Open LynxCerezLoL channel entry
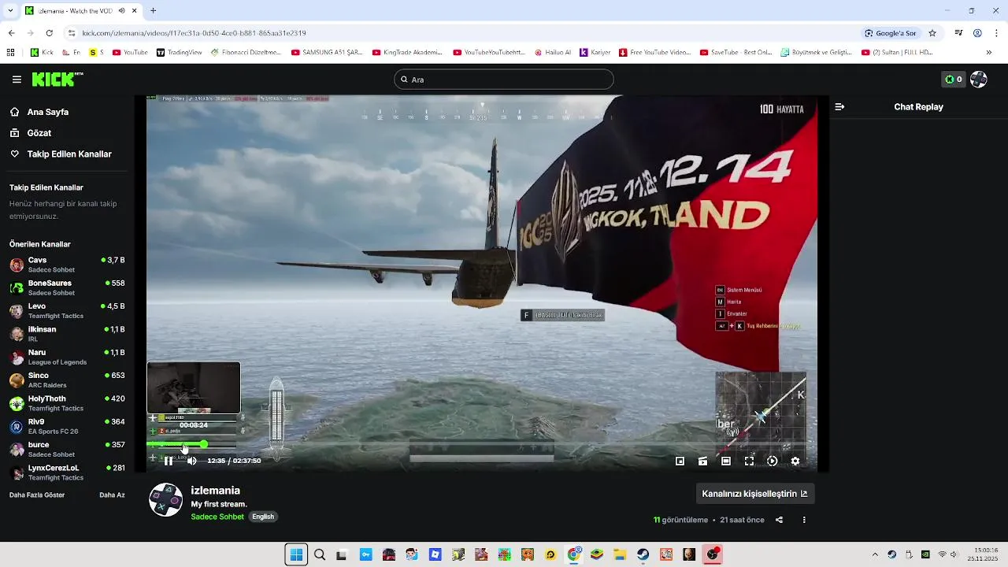 click(x=67, y=472)
